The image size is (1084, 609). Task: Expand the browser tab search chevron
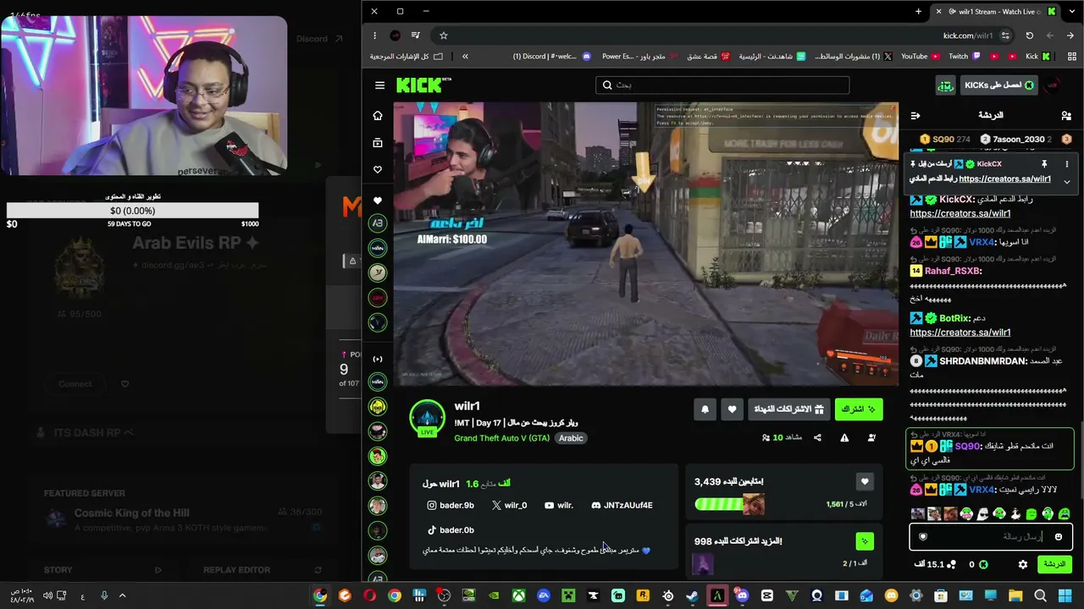pyautogui.click(x=1070, y=11)
